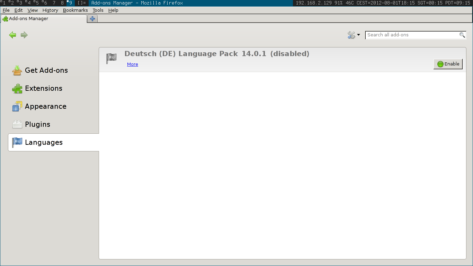The height and width of the screenshot is (266, 473).
Task: Switch to the Plugins category
Action: (x=37, y=124)
